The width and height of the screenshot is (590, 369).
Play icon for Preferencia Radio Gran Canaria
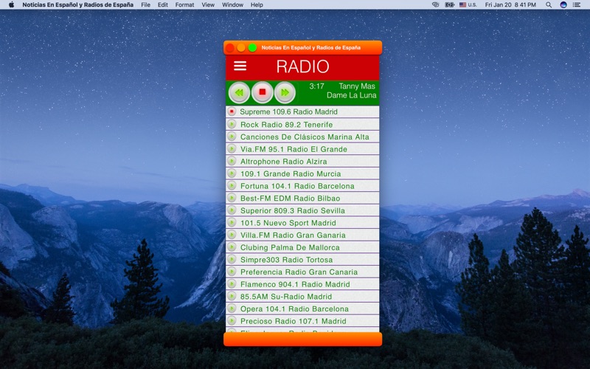point(232,272)
